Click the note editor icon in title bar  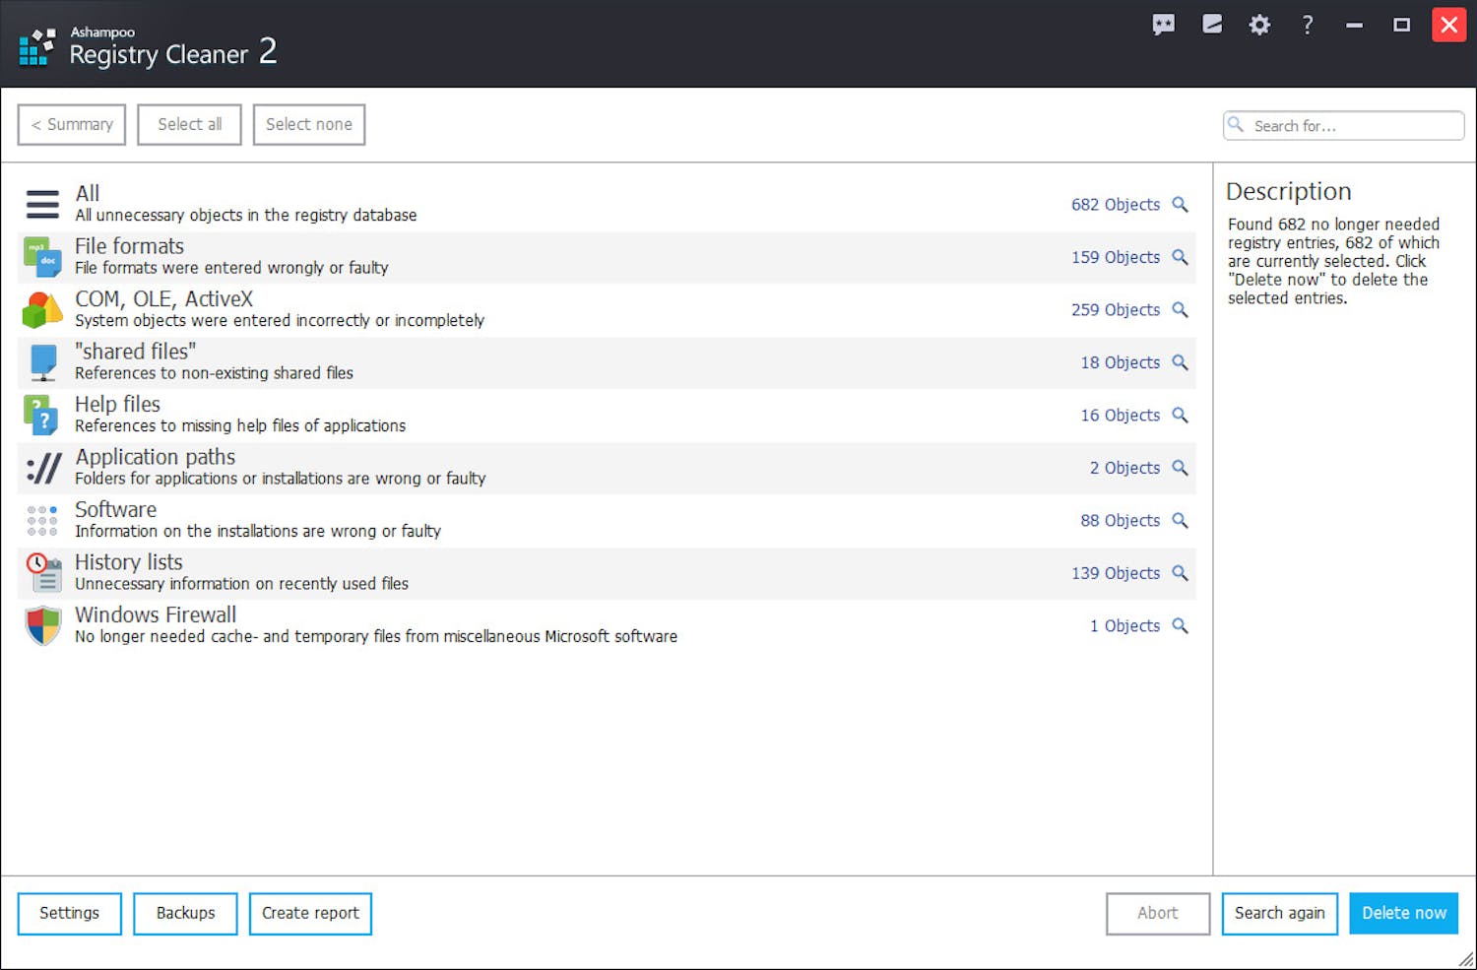tap(1212, 25)
